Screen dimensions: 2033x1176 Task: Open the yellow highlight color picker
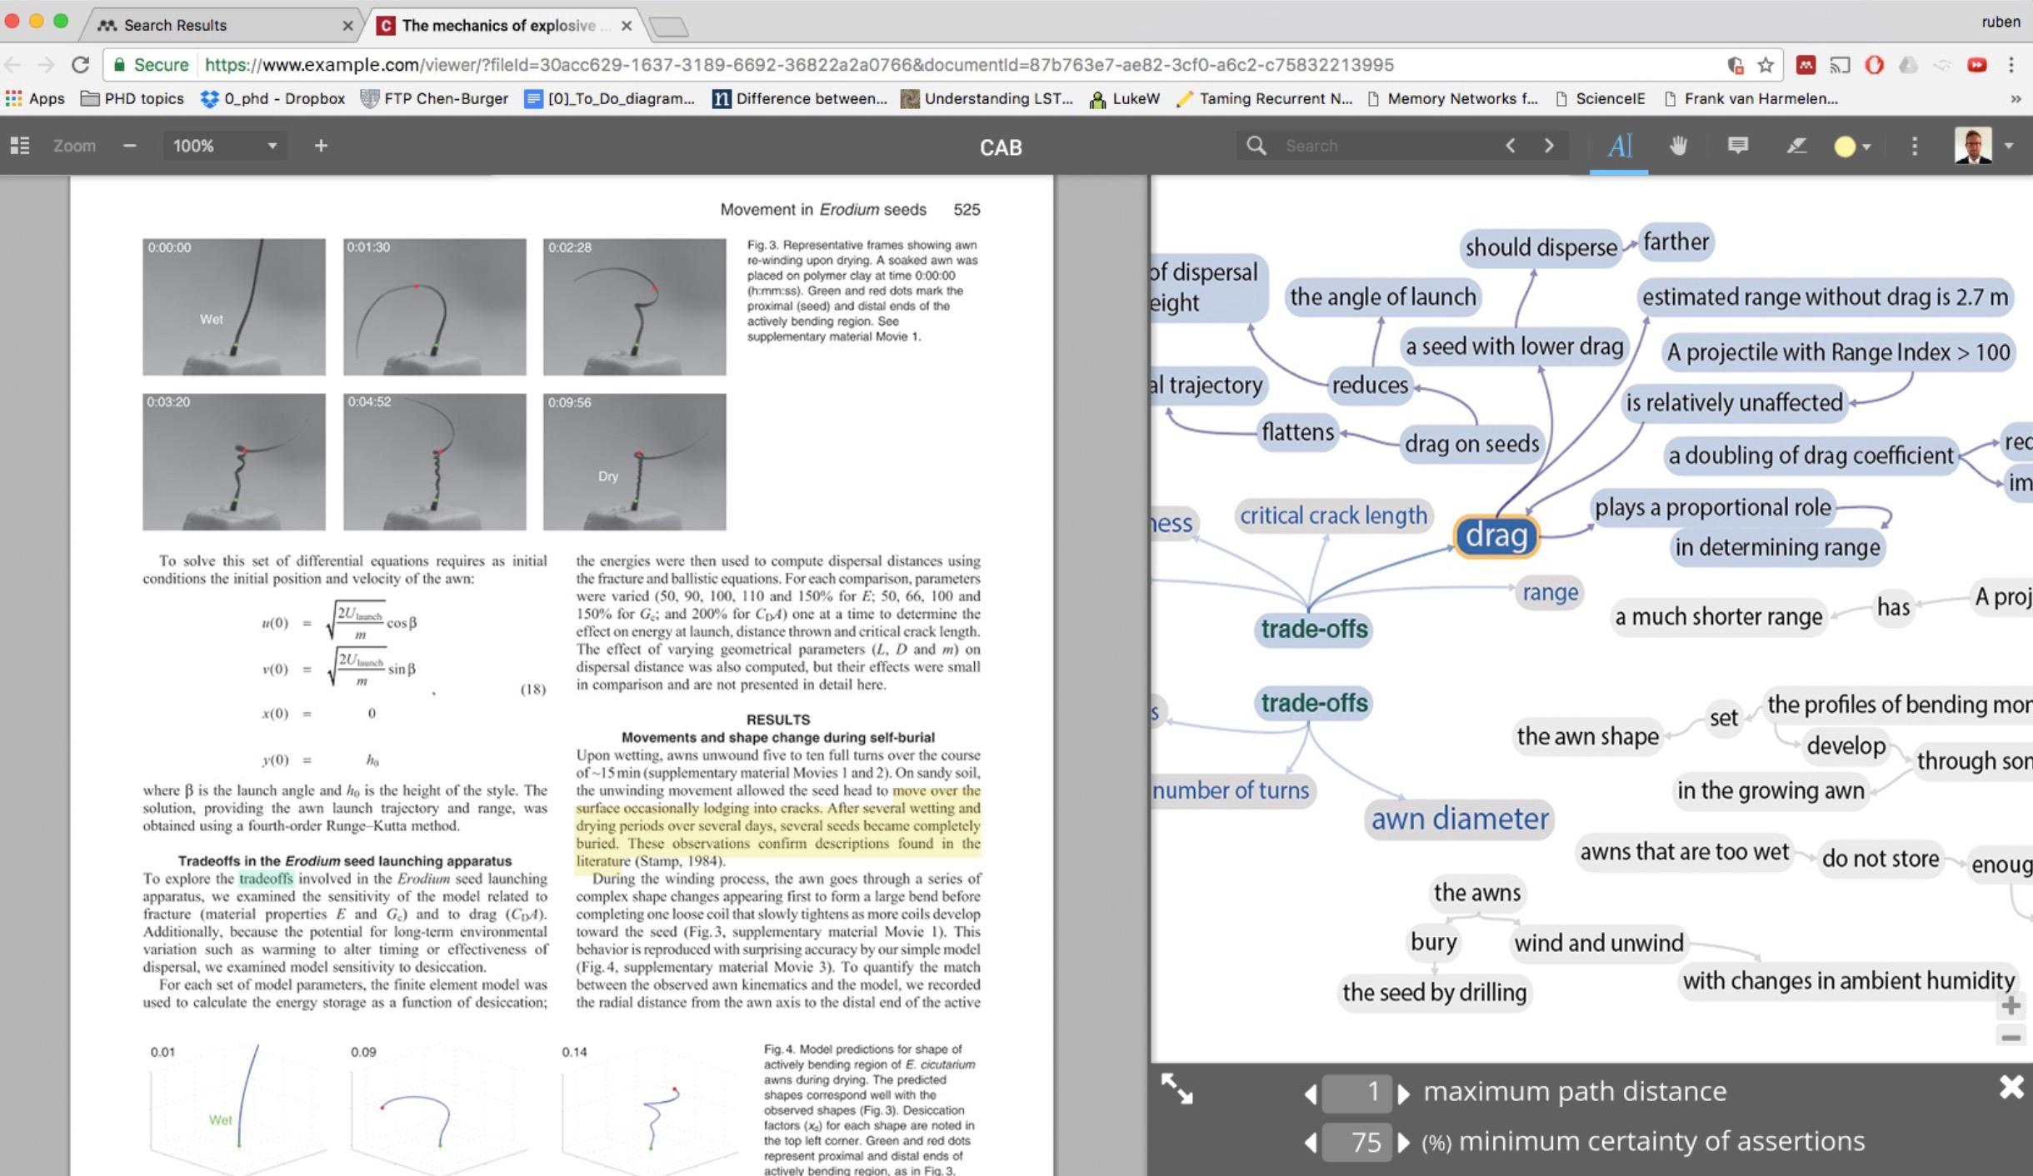click(1853, 147)
